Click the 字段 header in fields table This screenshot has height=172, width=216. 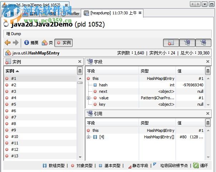click(x=112, y=71)
